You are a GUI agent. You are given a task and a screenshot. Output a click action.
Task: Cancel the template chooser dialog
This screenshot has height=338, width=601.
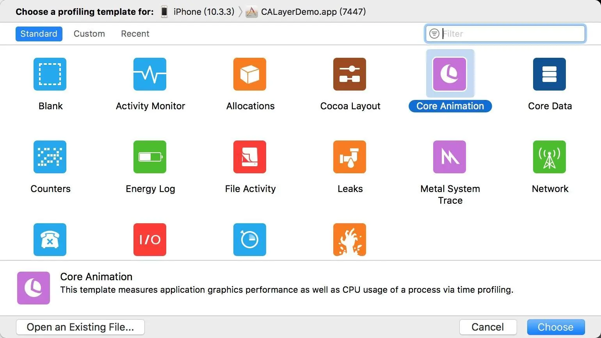tap(488, 327)
